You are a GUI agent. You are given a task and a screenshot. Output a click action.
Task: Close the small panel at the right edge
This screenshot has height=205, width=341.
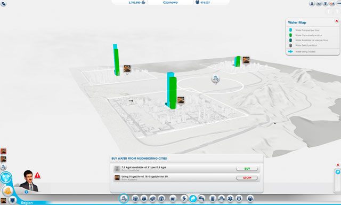(338, 165)
